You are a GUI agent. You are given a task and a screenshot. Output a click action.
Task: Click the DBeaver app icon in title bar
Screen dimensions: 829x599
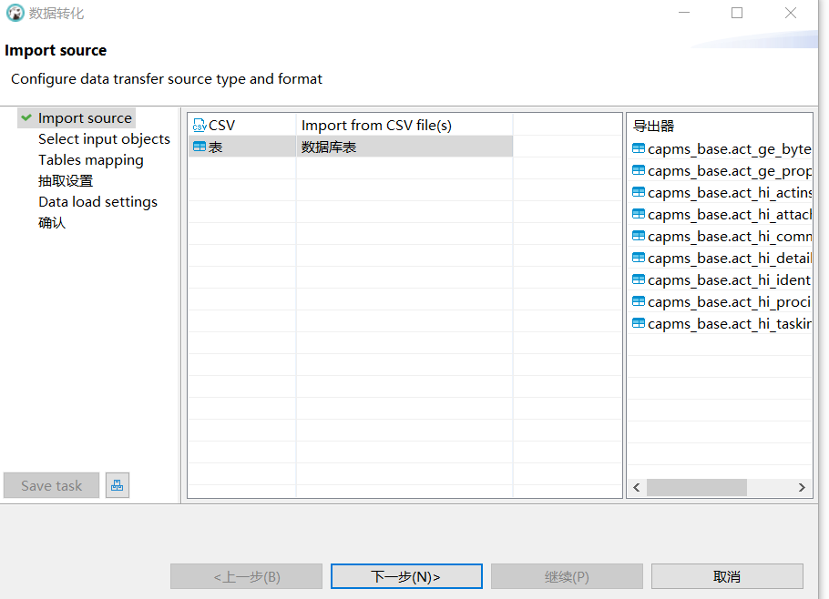[x=15, y=14]
